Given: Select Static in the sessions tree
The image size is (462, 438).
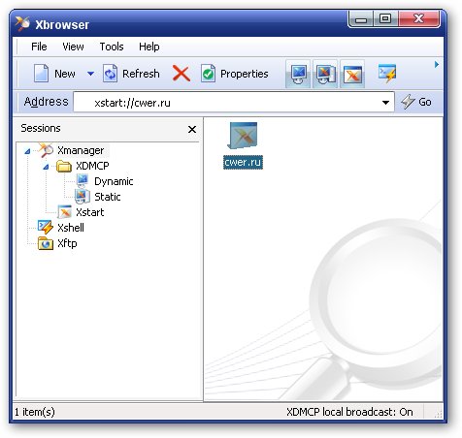Looking at the screenshot, I should coord(108,197).
